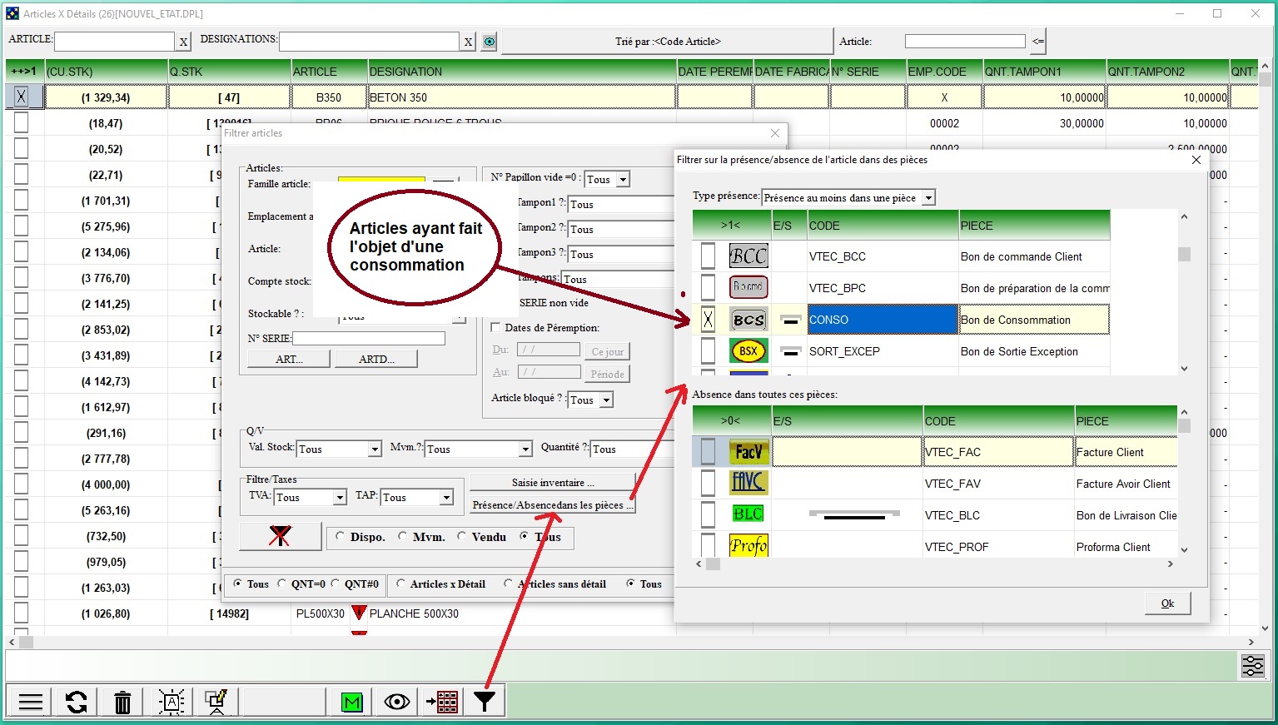Screen dimensions: 1278x725
Task: Click the yellow Profo icon
Action: pos(748,546)
